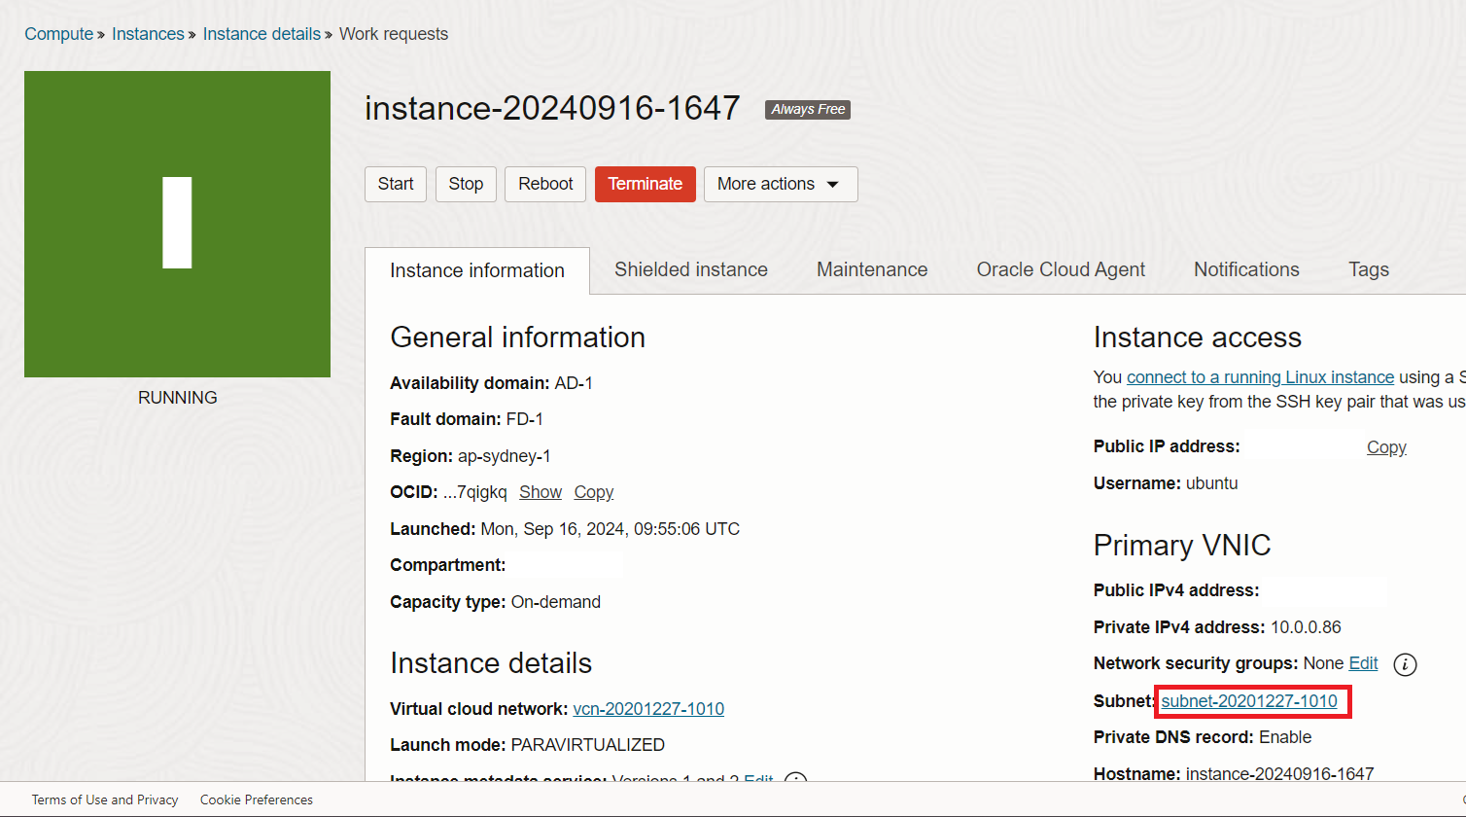Click the Reboot button

click(x=545, y=184)
